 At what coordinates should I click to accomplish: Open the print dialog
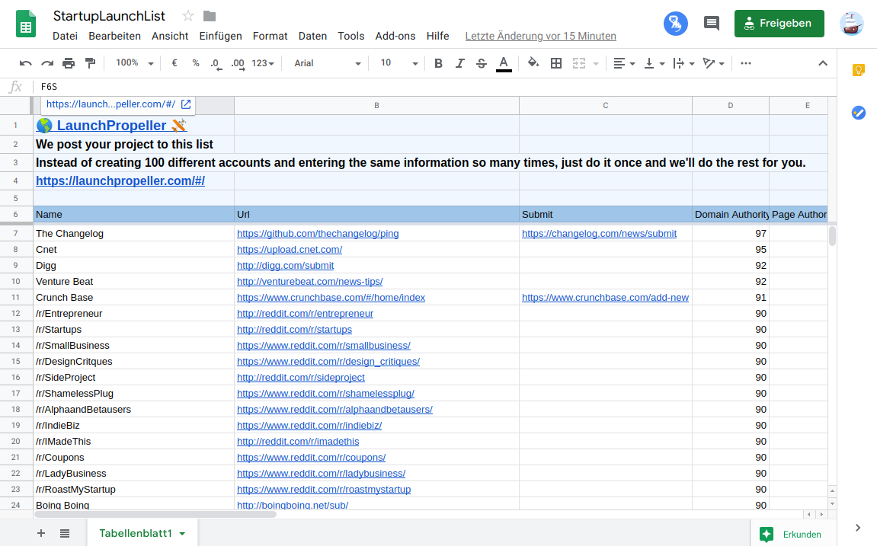click(68, 63)
